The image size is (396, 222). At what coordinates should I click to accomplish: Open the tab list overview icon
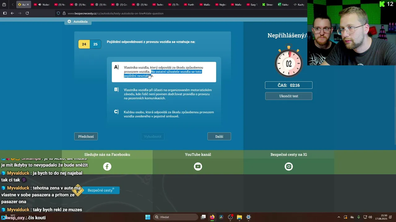coord(4,5)
